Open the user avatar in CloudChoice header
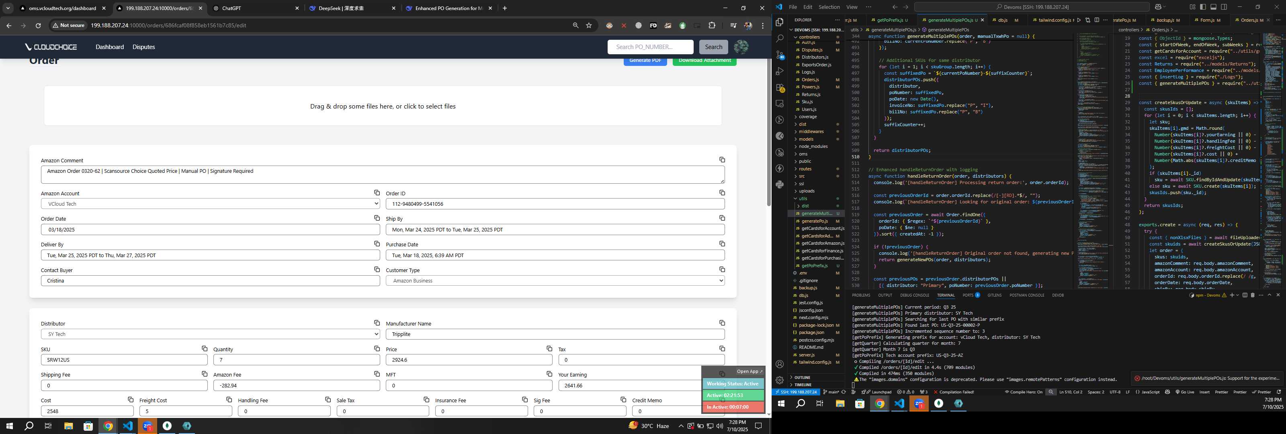This screenshot has height=434, width=1286. (741, 47)
